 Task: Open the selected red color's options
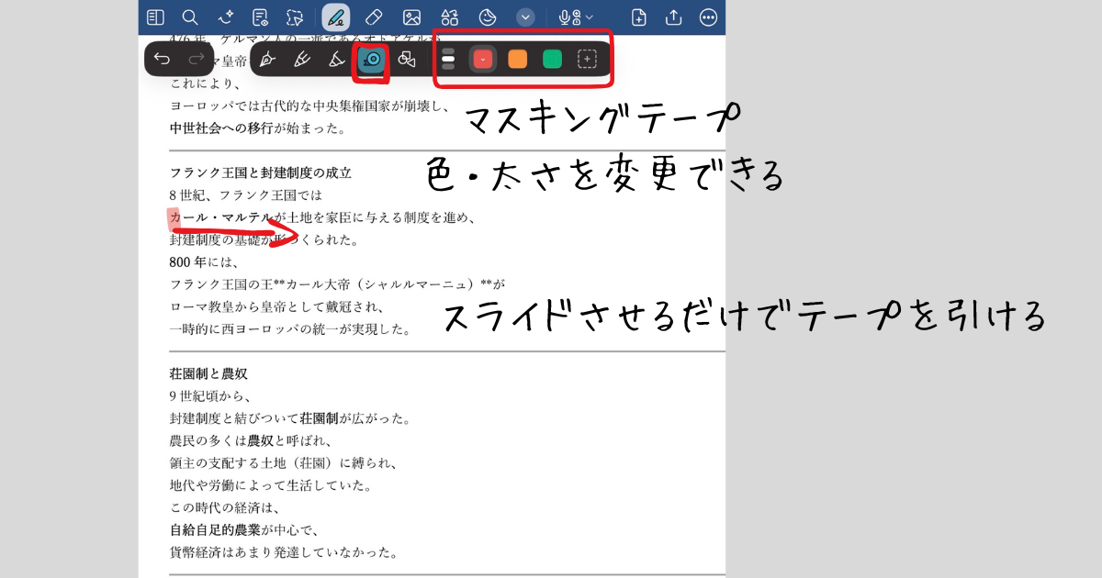[x=483, y=60]
